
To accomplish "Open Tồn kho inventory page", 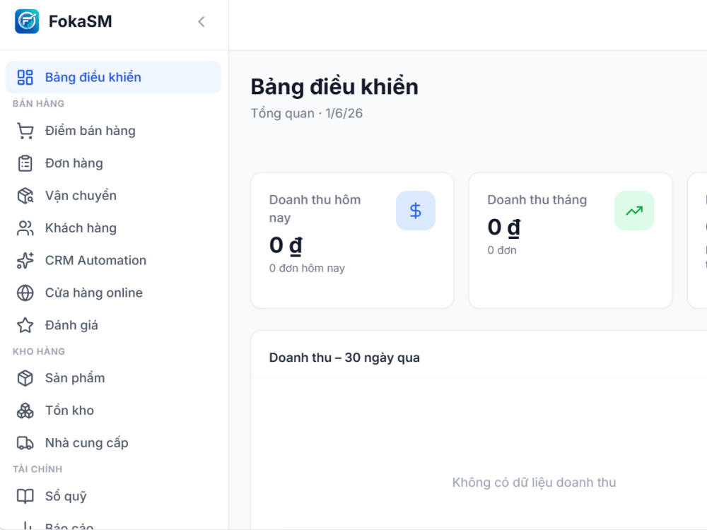I will coord(113,411).
